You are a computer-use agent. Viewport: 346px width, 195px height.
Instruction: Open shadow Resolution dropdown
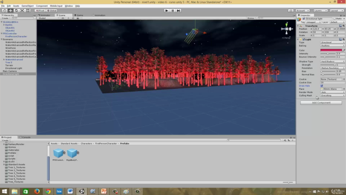(x=332, y=68)
